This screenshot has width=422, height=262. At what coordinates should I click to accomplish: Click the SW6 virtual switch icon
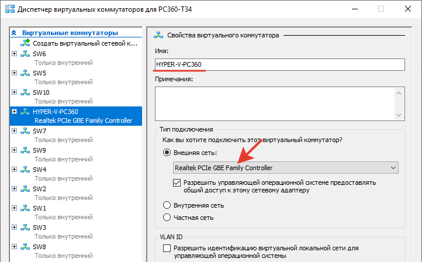[x=25, y=54]
